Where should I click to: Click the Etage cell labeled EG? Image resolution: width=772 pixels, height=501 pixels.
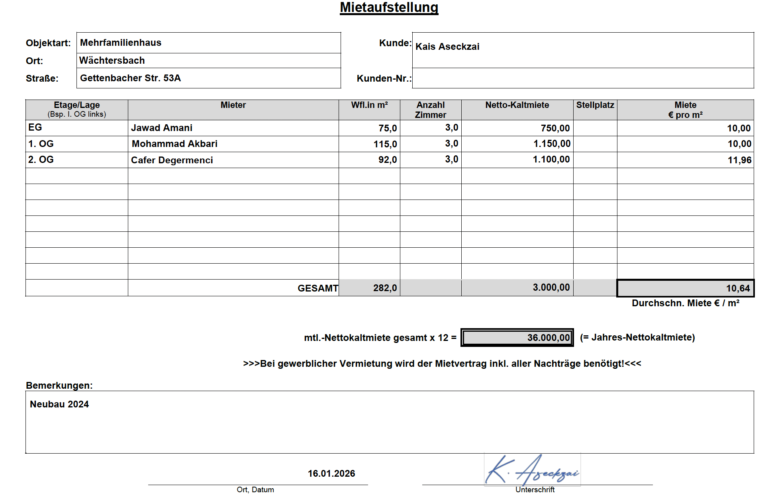[77, 128]
